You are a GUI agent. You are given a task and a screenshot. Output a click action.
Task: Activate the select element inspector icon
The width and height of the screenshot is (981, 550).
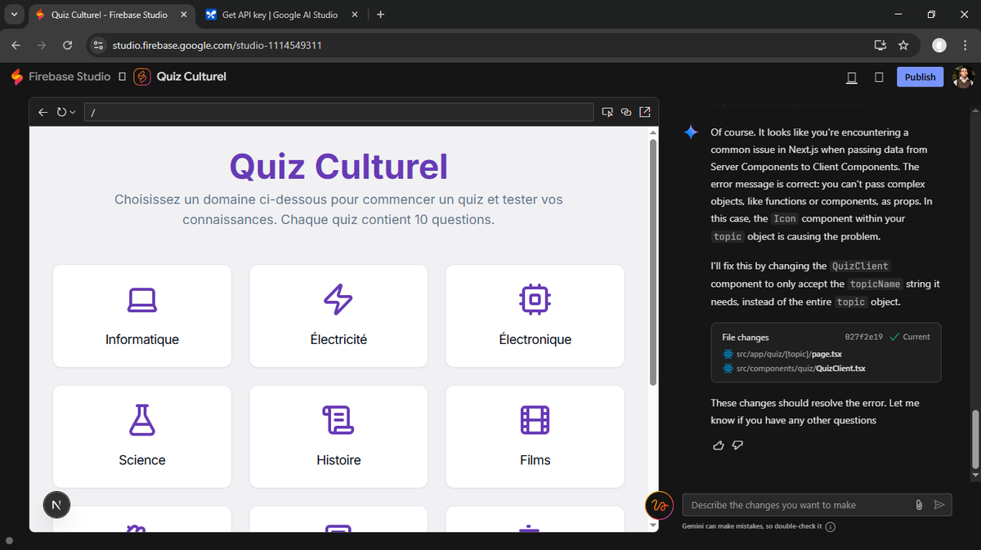[x=607, y=112]
